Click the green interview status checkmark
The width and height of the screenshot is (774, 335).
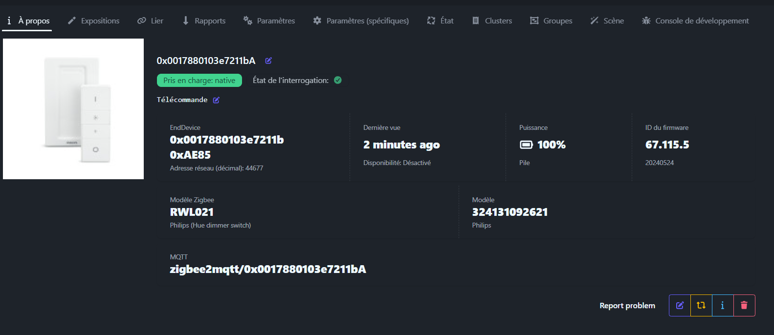338,80
